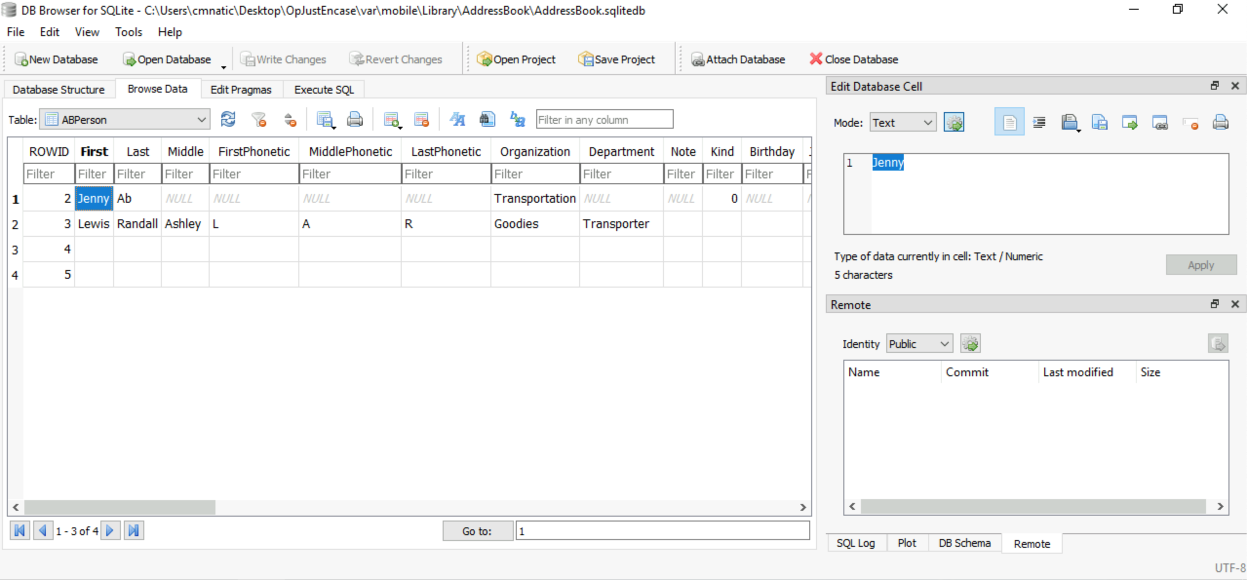Open the cell editor Mode dropdown

(x=902, y=122)
